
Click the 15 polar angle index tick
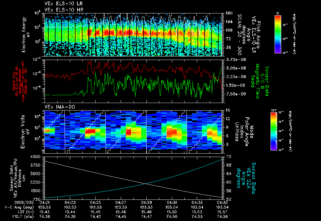(x=228, y=110)
